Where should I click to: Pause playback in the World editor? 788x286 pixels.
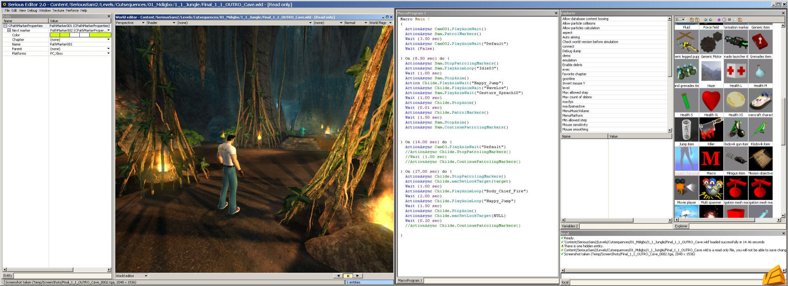pyautogui.click(x=348, y=276)
